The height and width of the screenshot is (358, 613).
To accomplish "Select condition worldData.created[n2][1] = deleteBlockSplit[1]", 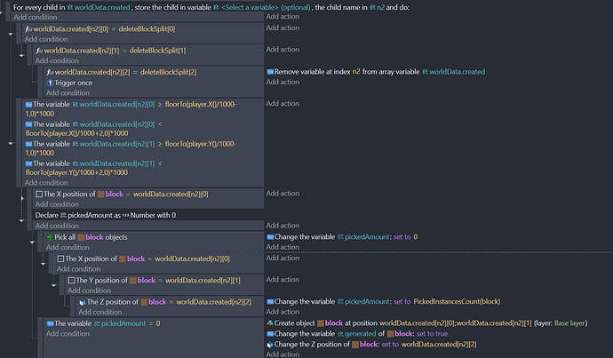I will [111, 51].
